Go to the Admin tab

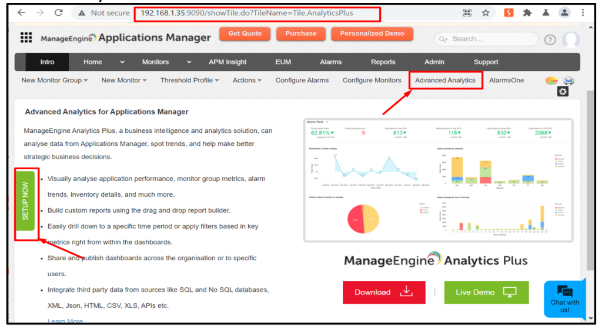pos(434,62)
